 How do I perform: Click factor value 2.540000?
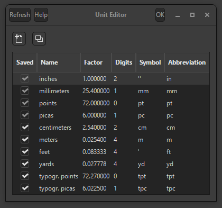(x=95, y=128)
